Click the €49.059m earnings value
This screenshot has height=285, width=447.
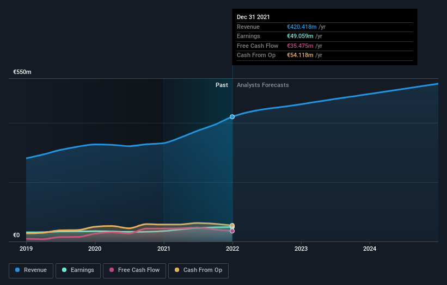[x=300, y=36]
